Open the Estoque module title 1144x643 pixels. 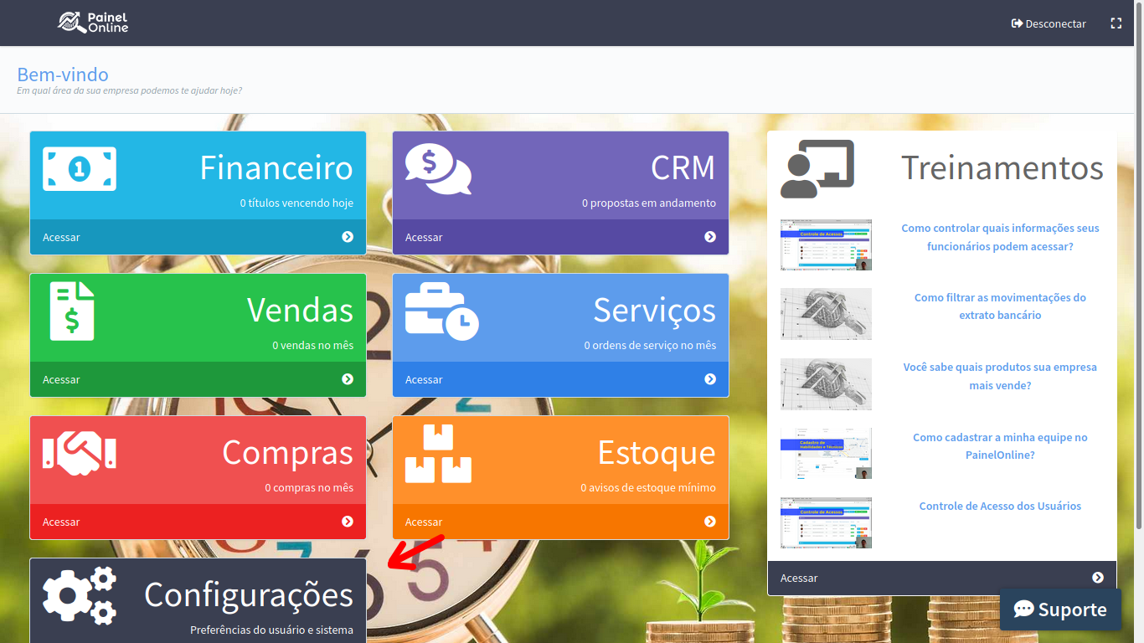pos(657,452)
